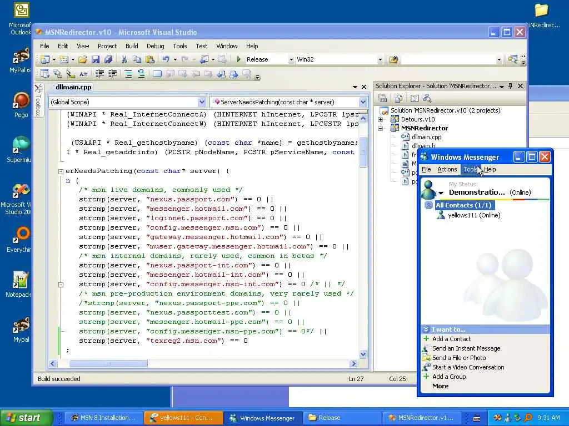Image resolution: width=569 pixels, height=426 pixels.
Task: Click the Notepad++ desktop icon
Action: tap(19, 285)
